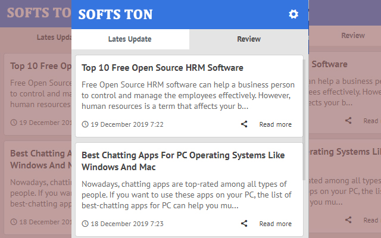Open settings gear in Softs Ton header
The image size is (381, 238).
[293, 14]
